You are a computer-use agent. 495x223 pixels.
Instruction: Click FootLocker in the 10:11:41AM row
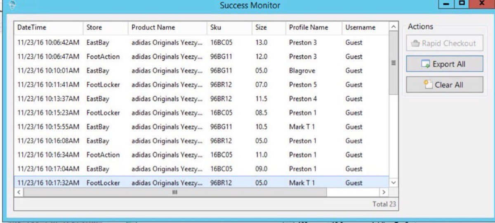pos(103,85)
